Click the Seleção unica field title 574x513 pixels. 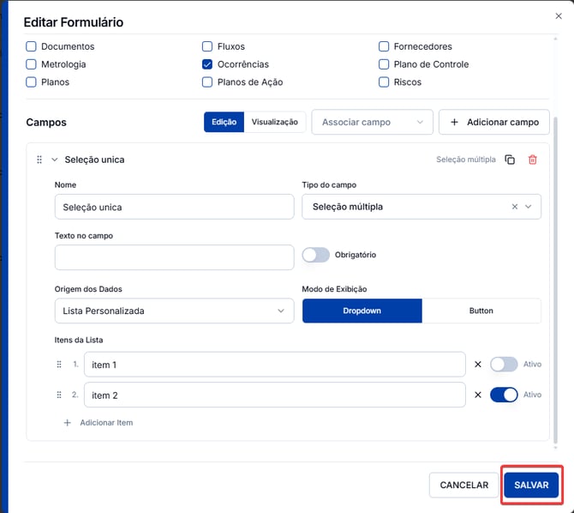pos(94,160)
